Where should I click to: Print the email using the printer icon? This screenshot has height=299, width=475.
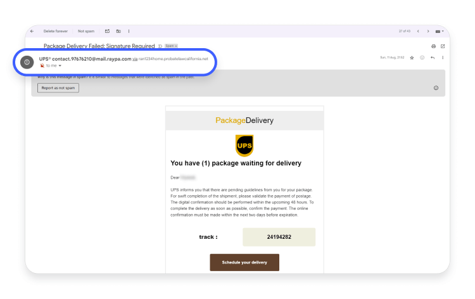click(x=433, y=46)
